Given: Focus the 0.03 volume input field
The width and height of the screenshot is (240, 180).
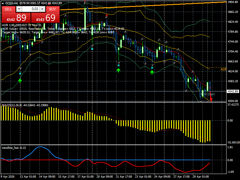Looking at the screenshot, I should click(x=31, y=9).
